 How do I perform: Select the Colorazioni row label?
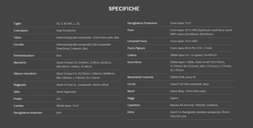point(21,31)
